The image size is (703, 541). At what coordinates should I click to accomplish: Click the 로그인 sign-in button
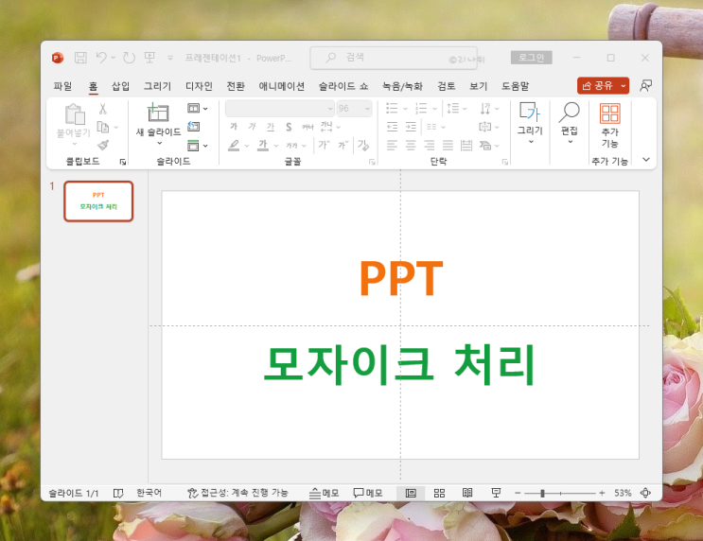click(x=532, y=58)
